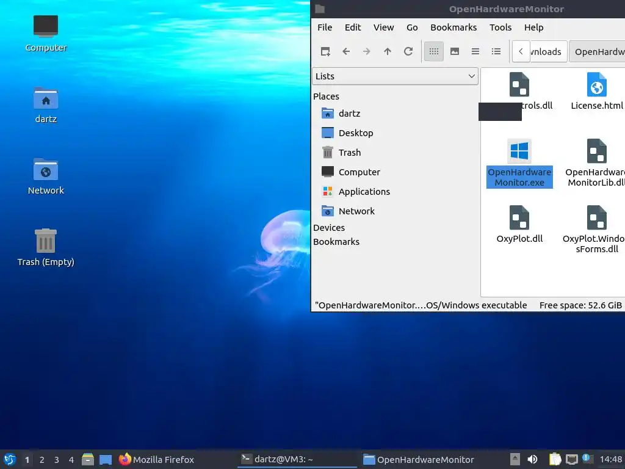This screenshot has width=625, height=469.
Task: Click the network connection tray icon
Action: [571, 459]
